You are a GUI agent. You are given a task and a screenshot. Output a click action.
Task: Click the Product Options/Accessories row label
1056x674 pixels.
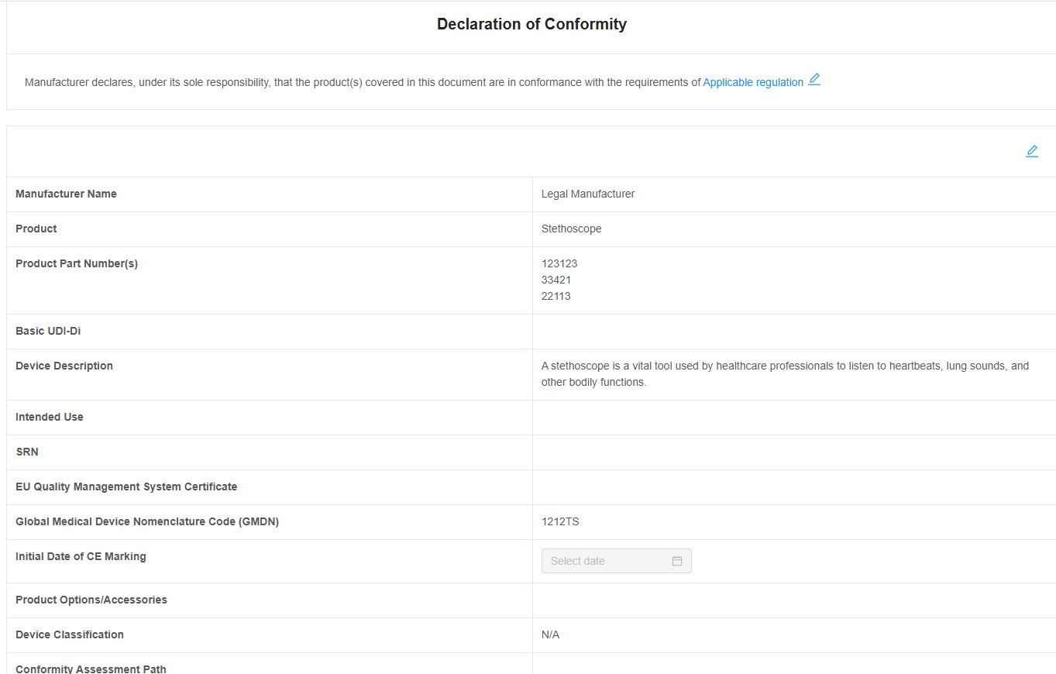coord(91,600)
